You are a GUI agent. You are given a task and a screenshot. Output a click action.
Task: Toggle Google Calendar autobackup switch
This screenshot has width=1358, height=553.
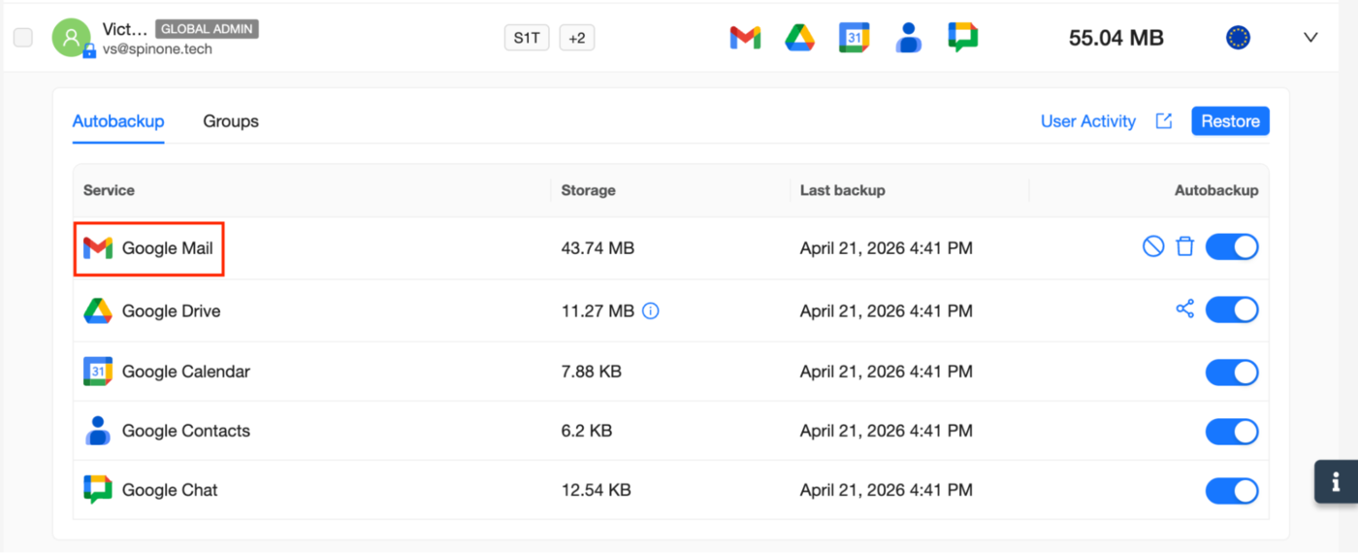coord(1232,373)
